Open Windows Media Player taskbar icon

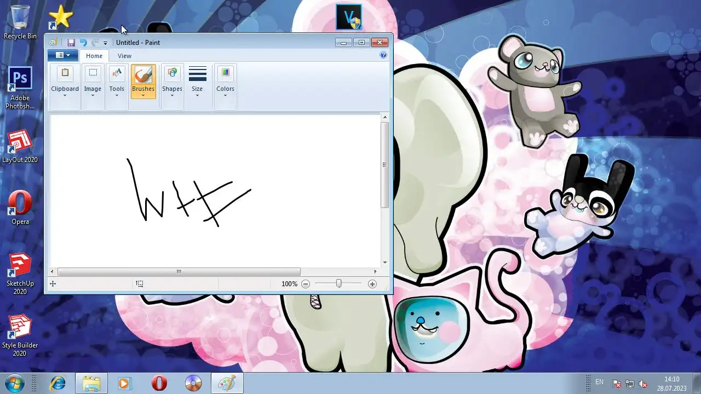pos(124,383)
